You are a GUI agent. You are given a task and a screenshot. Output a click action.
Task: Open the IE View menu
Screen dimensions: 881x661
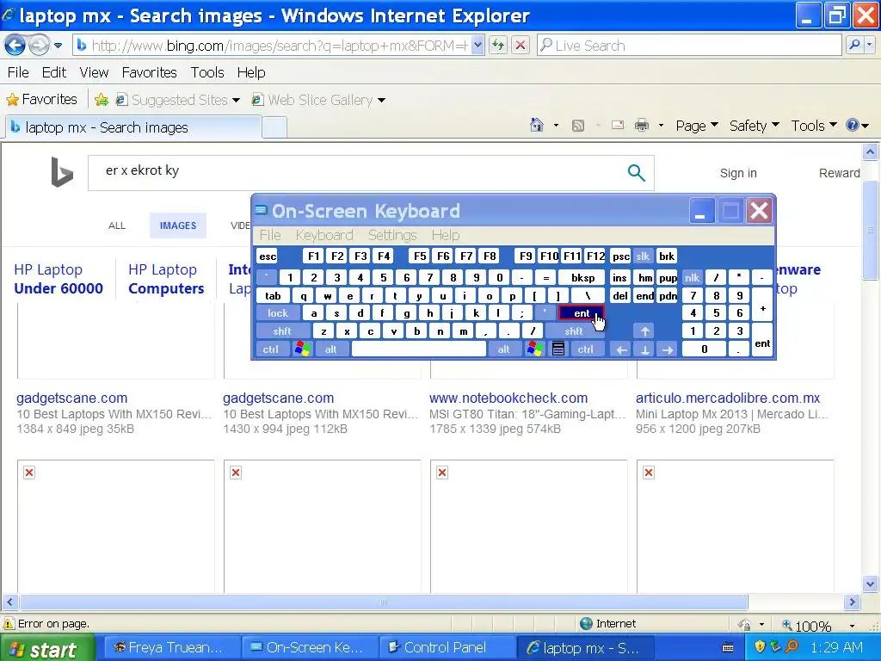tap(94, 72)
